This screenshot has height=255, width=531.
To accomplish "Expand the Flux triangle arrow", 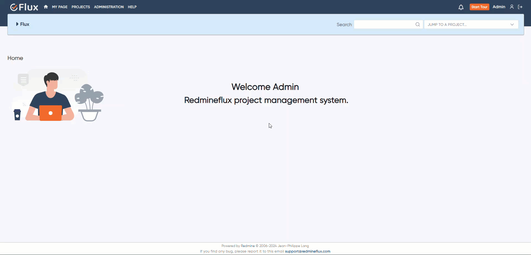I will pos(17,24).
